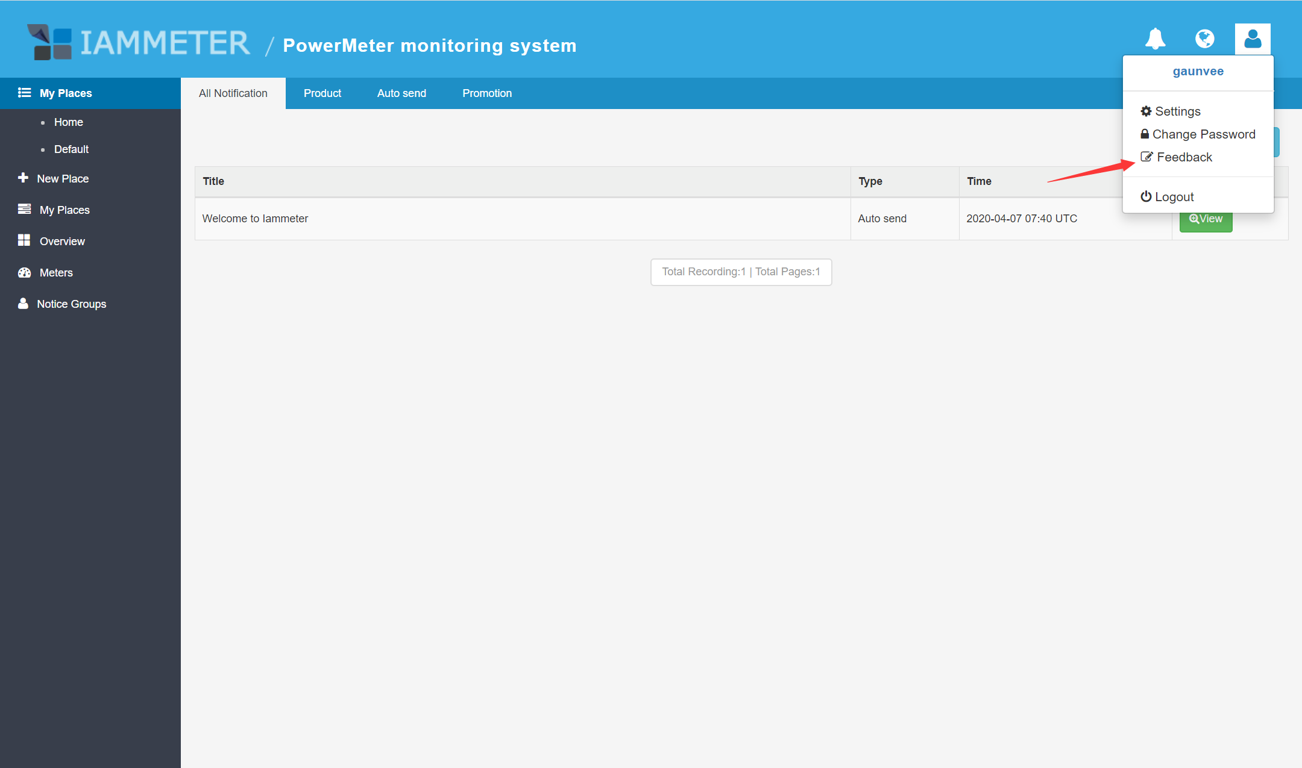
Task: Select Default place in sidebar
Action: [71, 149]
